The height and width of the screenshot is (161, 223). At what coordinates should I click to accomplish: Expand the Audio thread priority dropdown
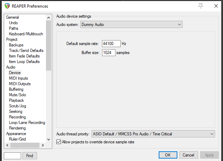click(153, 134)
